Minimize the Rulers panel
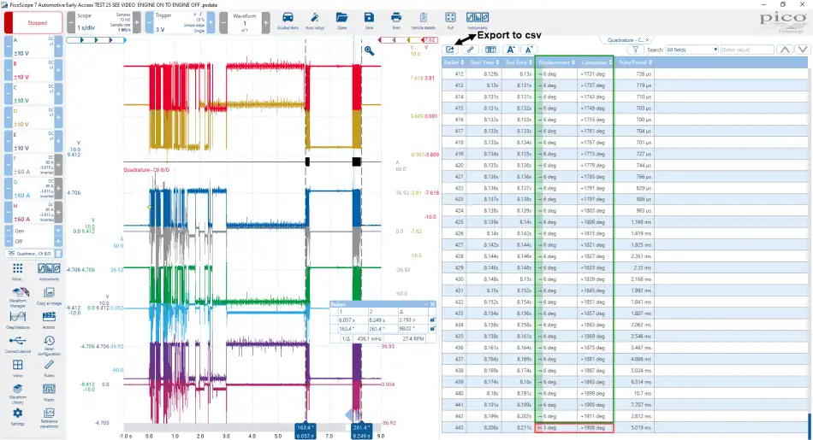 click(x=425, y=304)
